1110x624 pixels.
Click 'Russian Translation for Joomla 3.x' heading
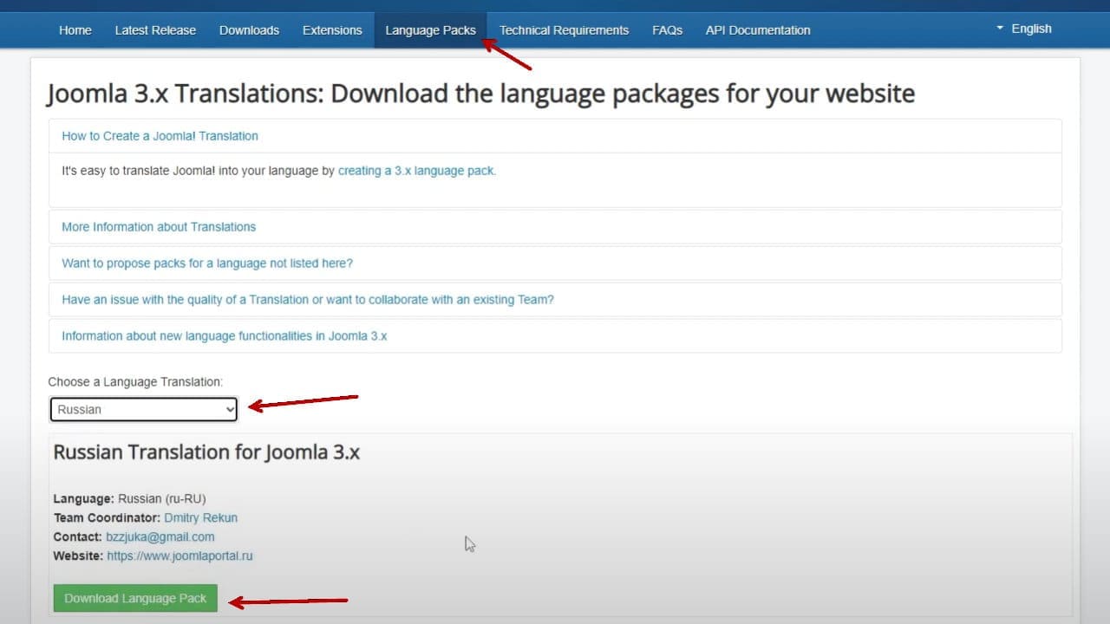[206, 452]
